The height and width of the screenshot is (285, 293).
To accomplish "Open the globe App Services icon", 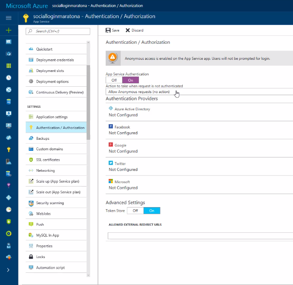I will pos(8,90).
